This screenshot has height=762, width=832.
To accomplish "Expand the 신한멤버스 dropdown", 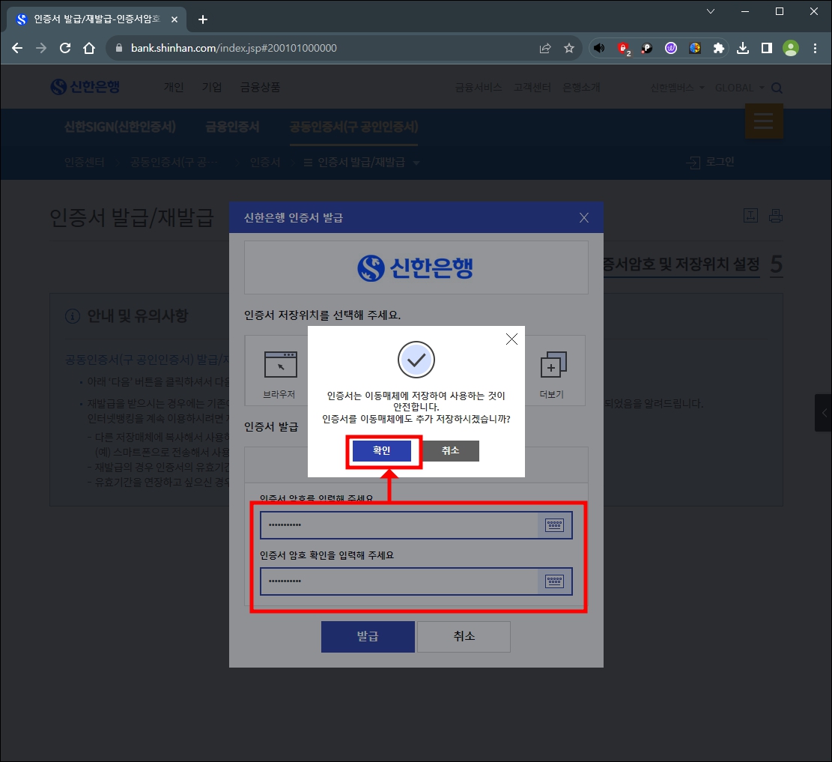I will coord(678,88).
